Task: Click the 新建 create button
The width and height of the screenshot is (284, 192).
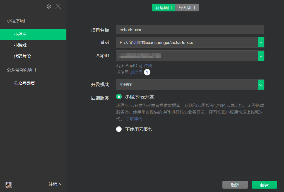Action: (x=264, y=184)
